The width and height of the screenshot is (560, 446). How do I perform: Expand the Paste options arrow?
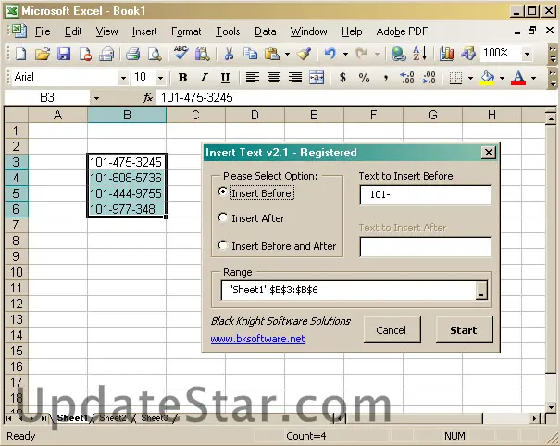pyautogui.click(x=287, y=54)
